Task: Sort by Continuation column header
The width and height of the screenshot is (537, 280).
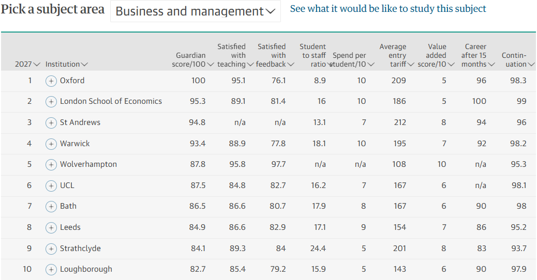Action: (x=518, y=60)
